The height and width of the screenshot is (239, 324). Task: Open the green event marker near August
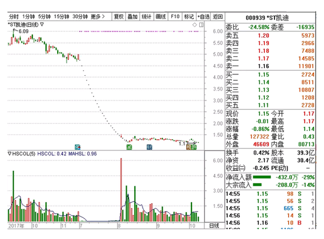pyautogui.click(x=130, y=147)
